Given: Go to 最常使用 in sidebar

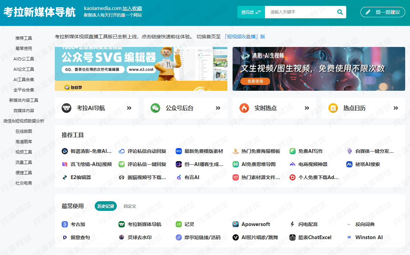Looking at the screenshot, I should (x=23, y=48).
